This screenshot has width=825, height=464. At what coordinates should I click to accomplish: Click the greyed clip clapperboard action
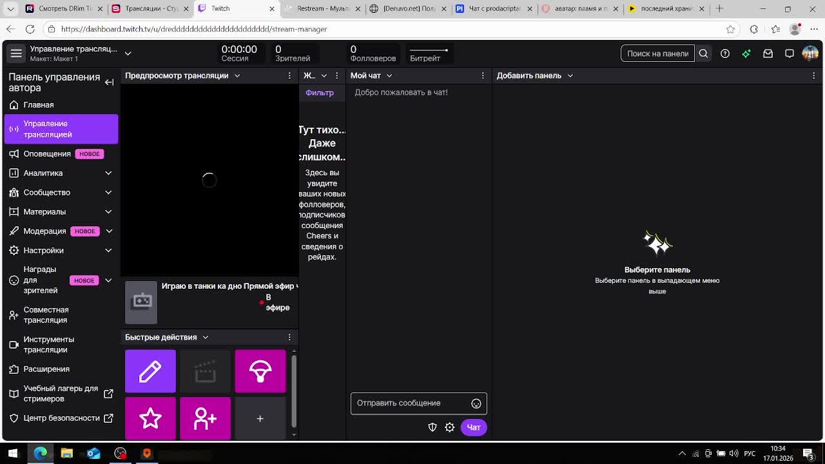click(x=205, y=371)
